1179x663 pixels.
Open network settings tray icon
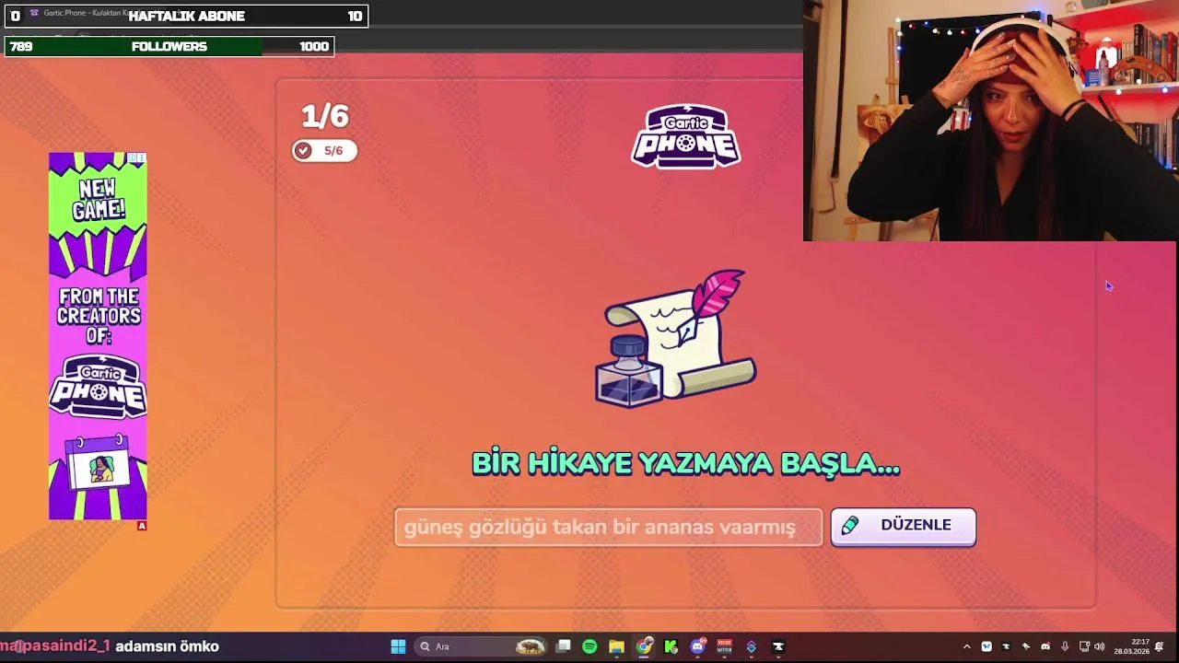click(x=1084, y=646)
